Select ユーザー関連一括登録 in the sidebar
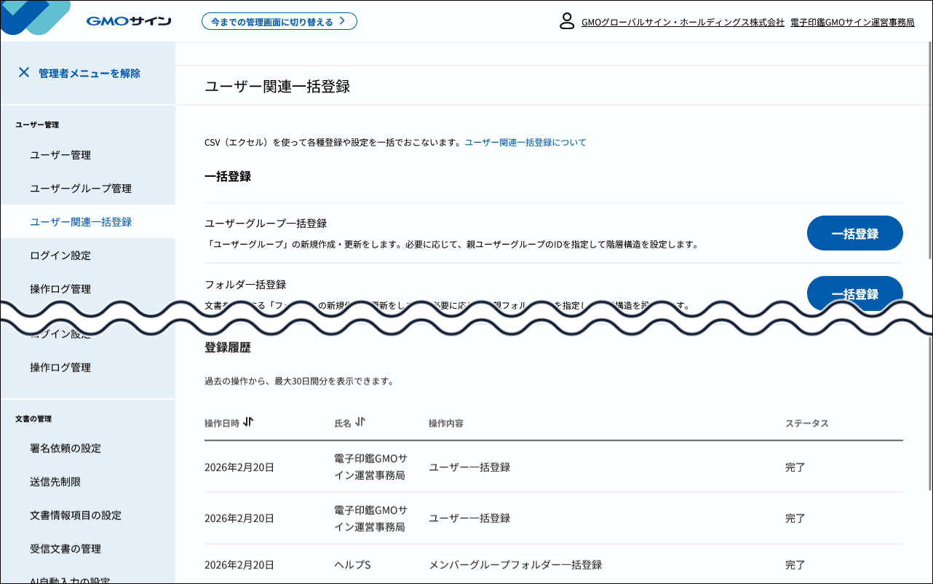933x584 pixels. (80, 221)
